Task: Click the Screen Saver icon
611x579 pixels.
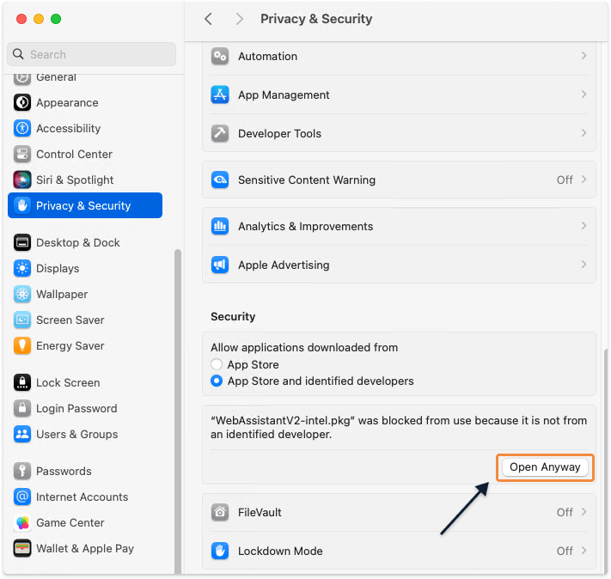Action: coord(22,320)
